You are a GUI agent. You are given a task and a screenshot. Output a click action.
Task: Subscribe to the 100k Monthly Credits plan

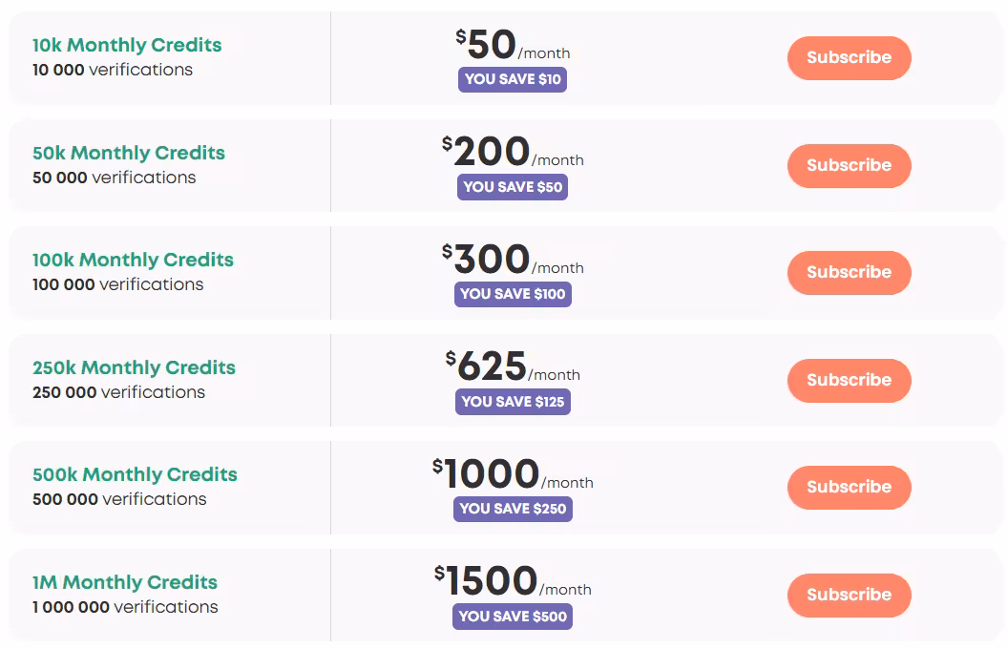pos(849,273)
